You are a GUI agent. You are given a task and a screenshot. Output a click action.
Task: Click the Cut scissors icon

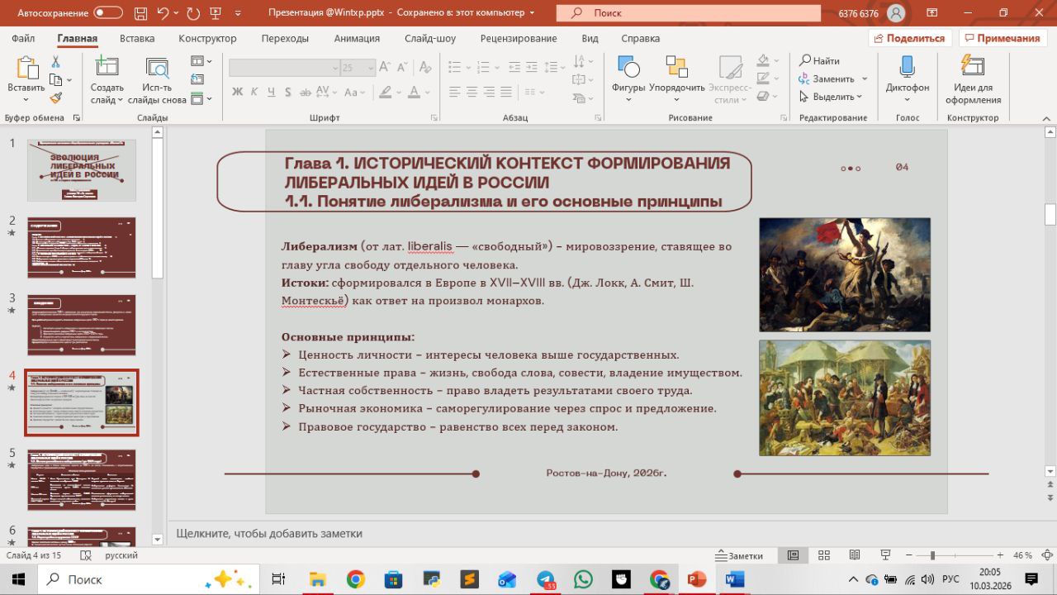[55, 62]
